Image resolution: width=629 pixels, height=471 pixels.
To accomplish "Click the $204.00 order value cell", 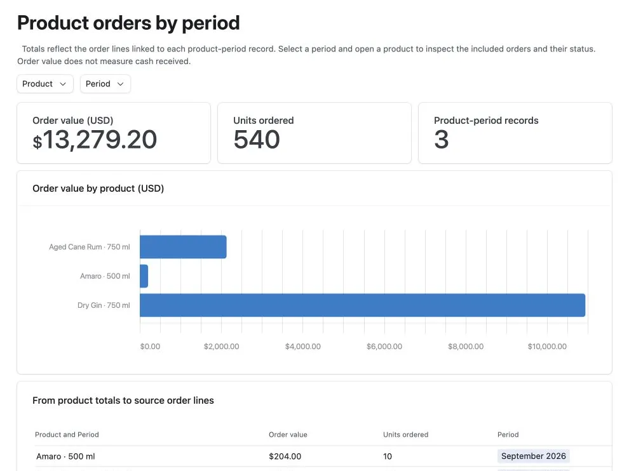I will pos(285,456).
